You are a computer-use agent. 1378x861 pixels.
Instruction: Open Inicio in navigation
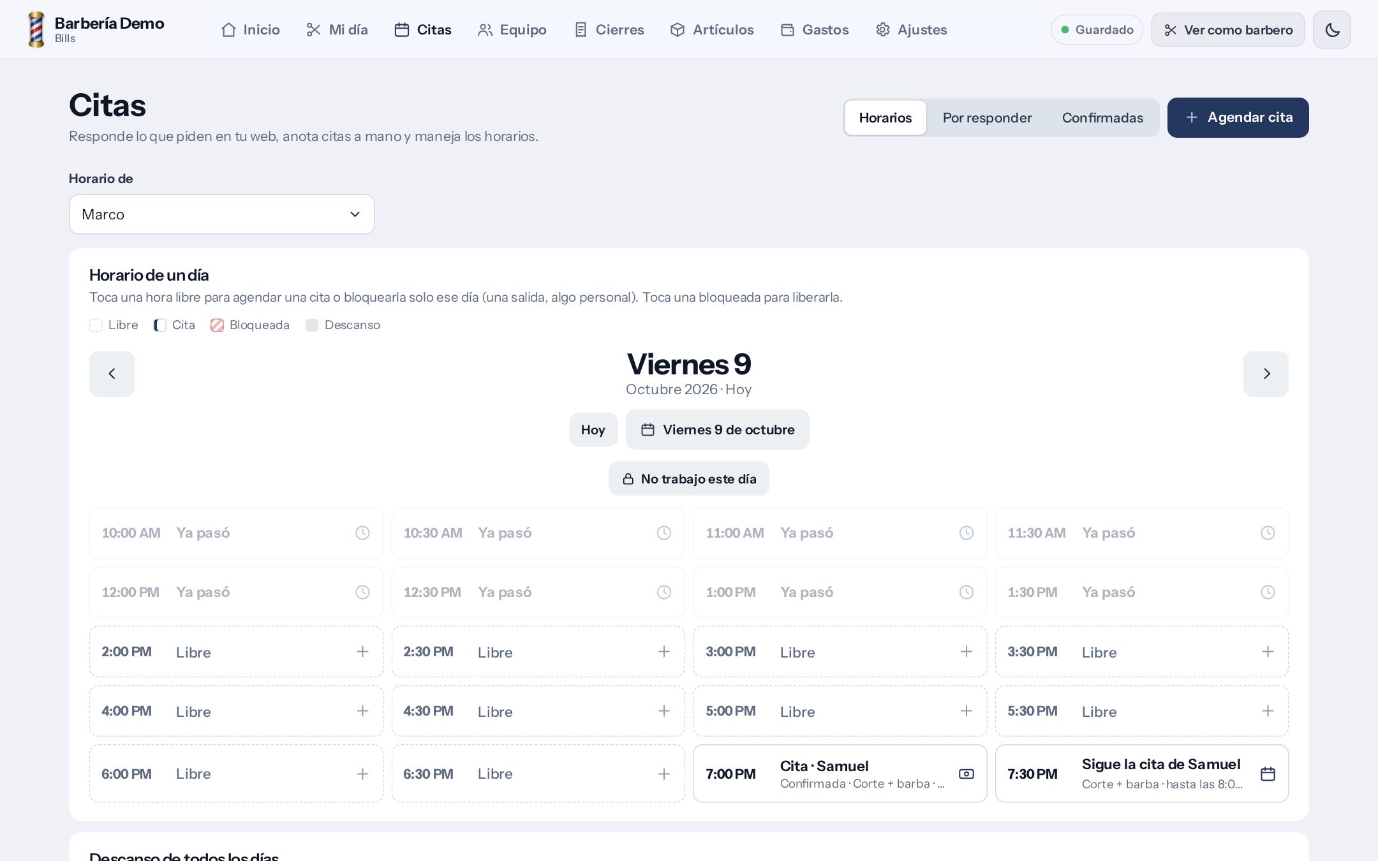[250, 30]
